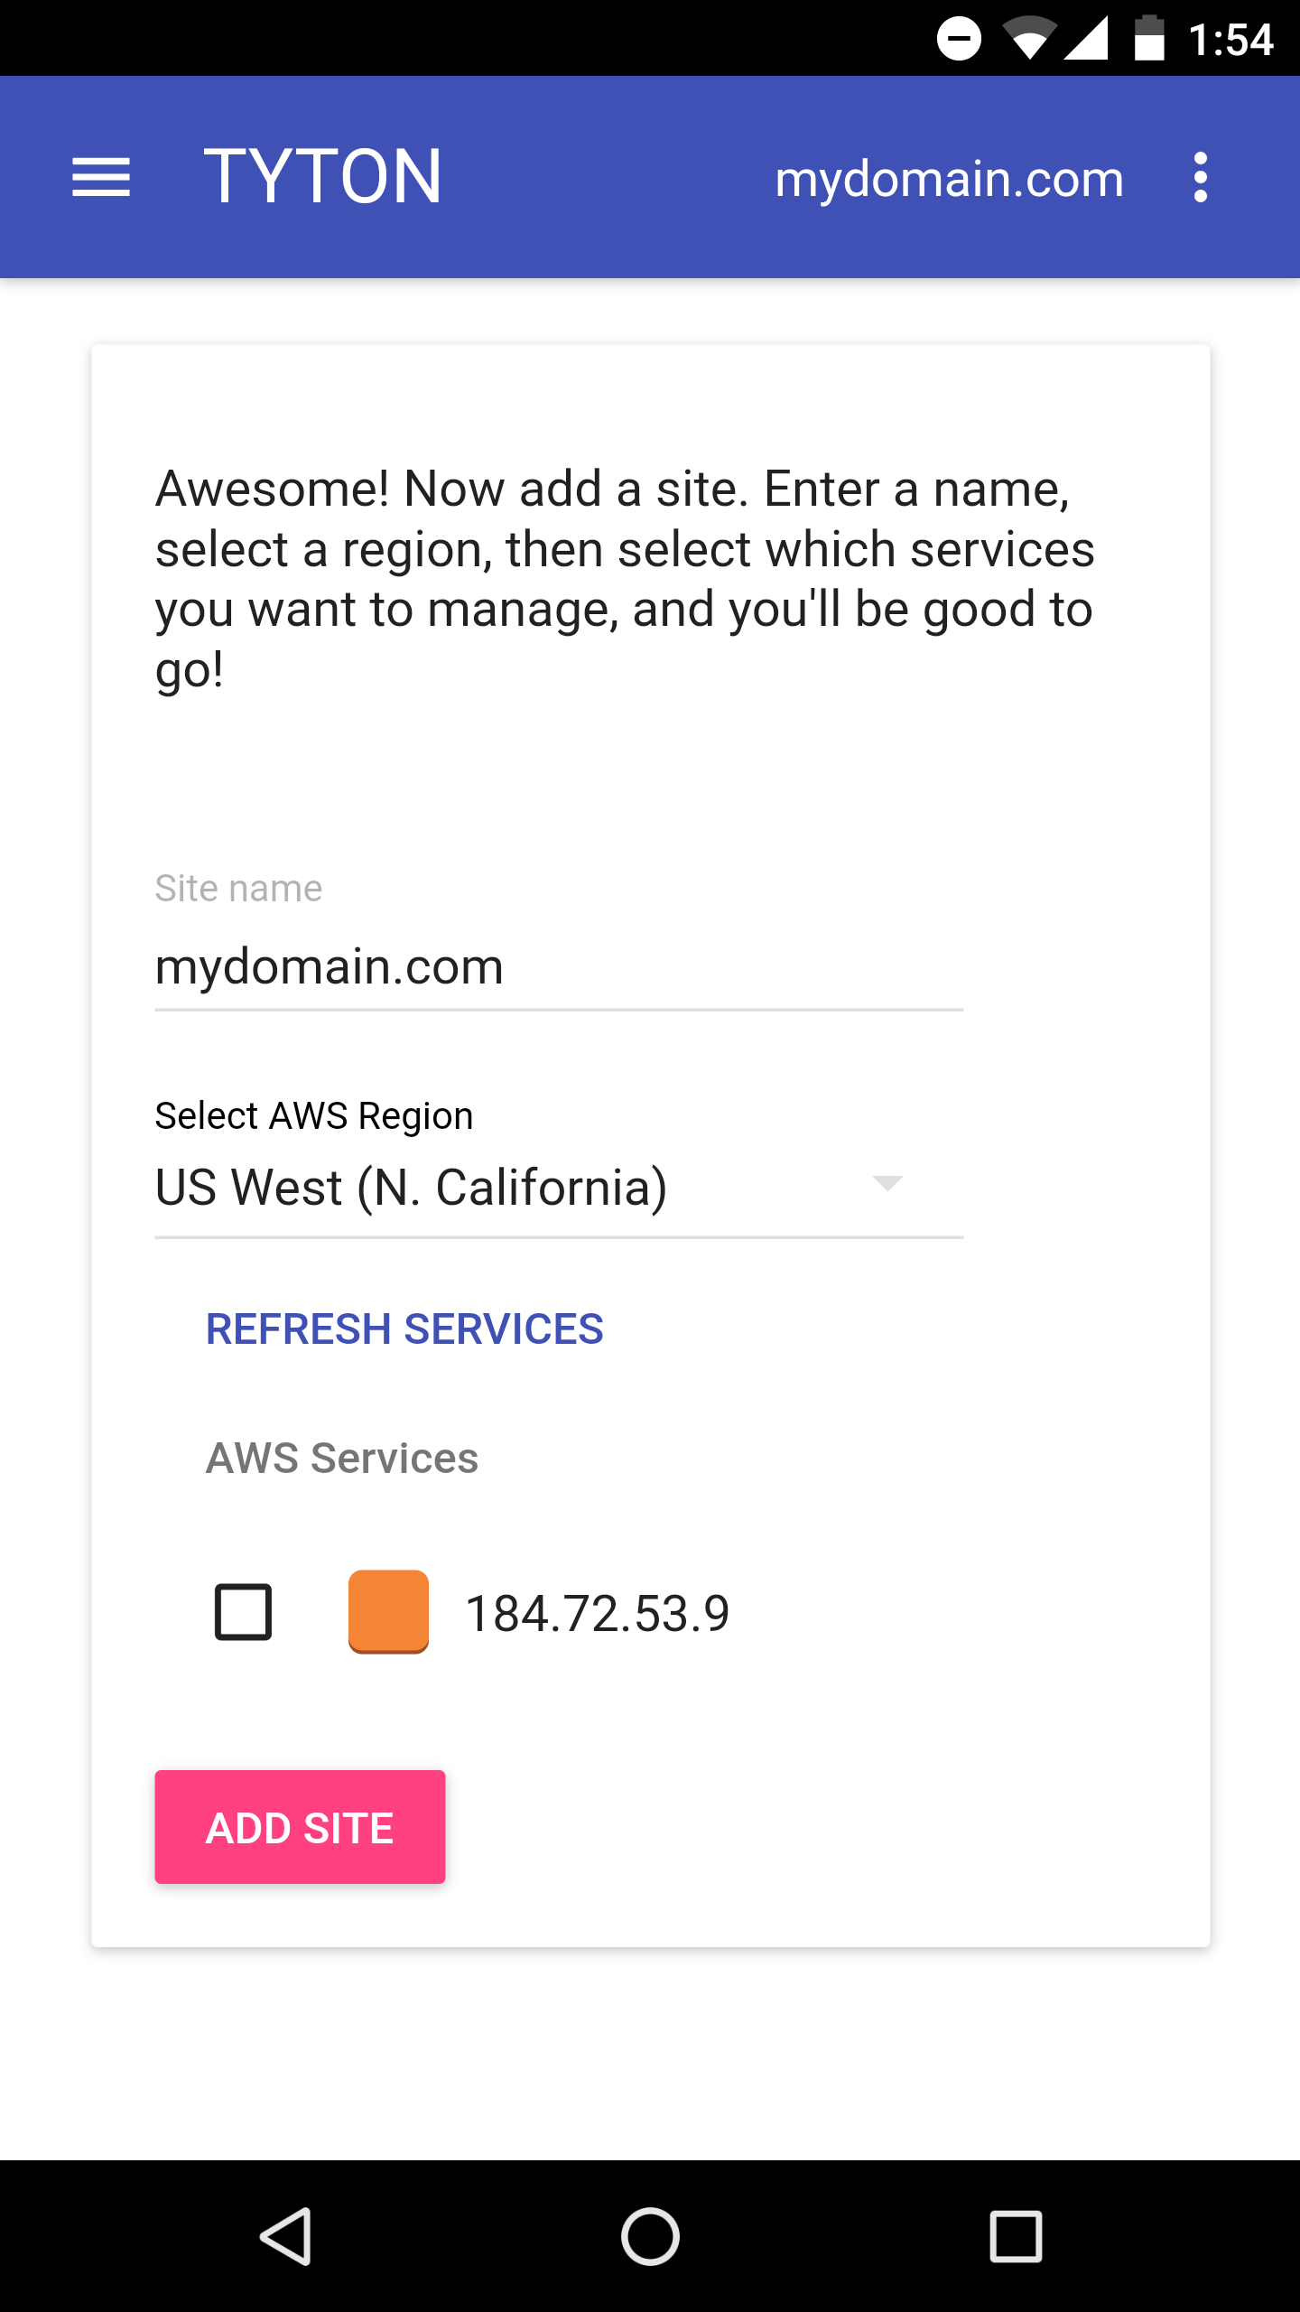Tap the TYTON app title
The image size is (1300, 2312).
(x=323, y=177)
